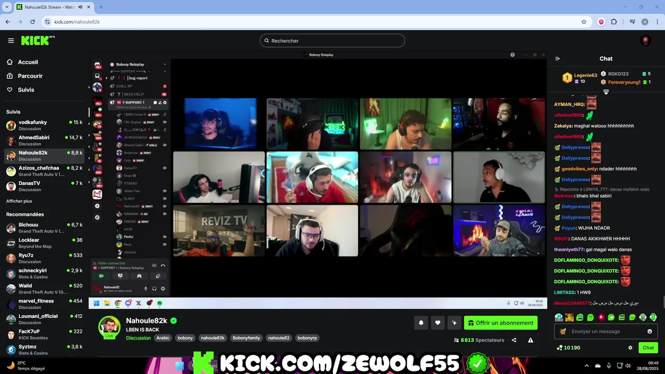Select the nahoule82k tag
The width and height of the screenshot is (665, 374).
pos(212,338)
